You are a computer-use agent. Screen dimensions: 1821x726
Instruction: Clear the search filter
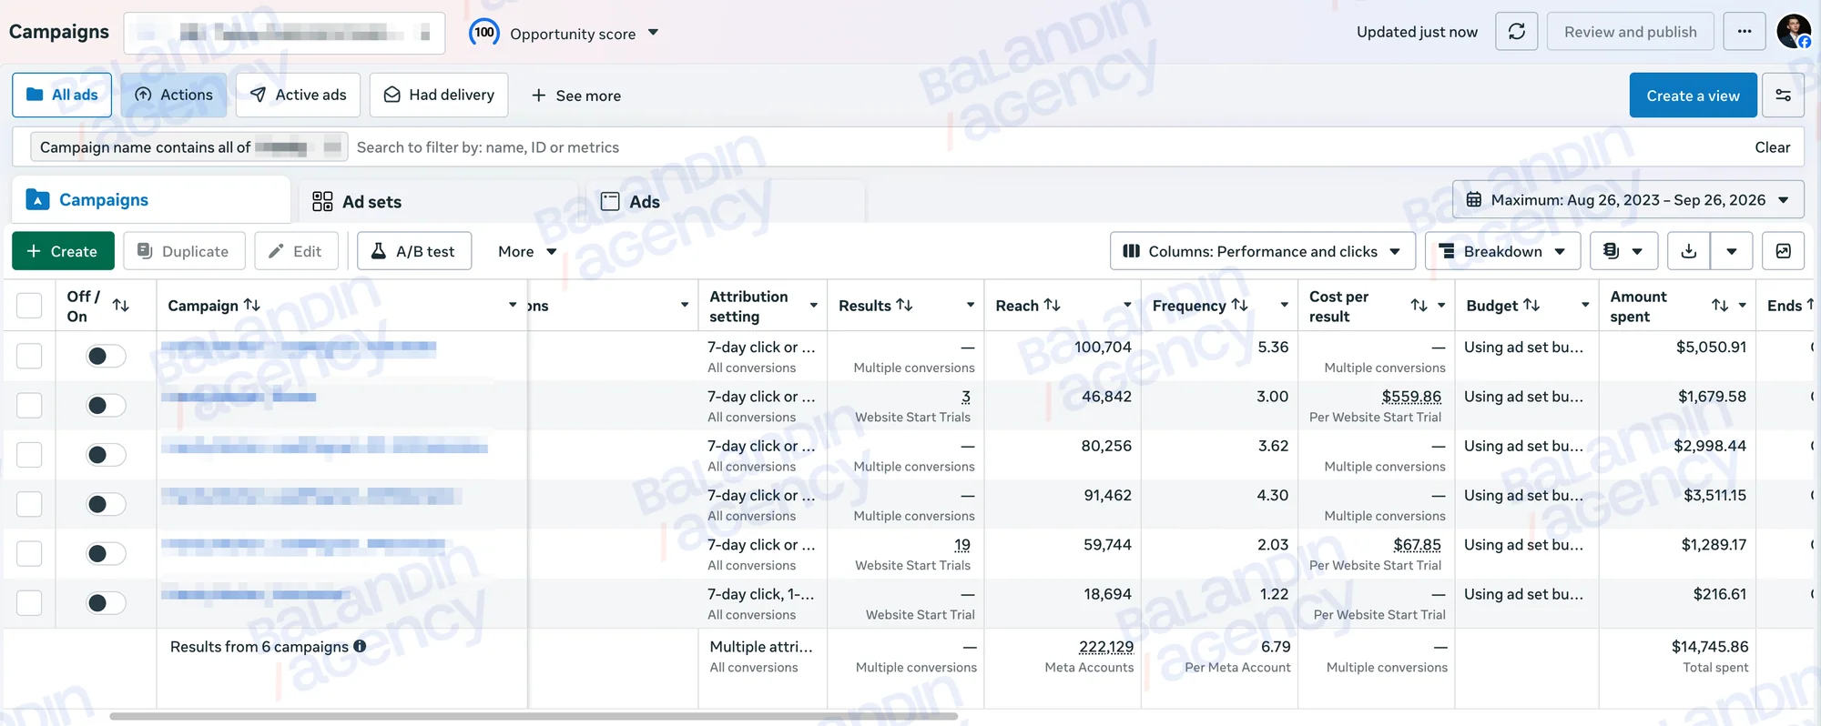pyautogui.click(x=1772, y=147)
